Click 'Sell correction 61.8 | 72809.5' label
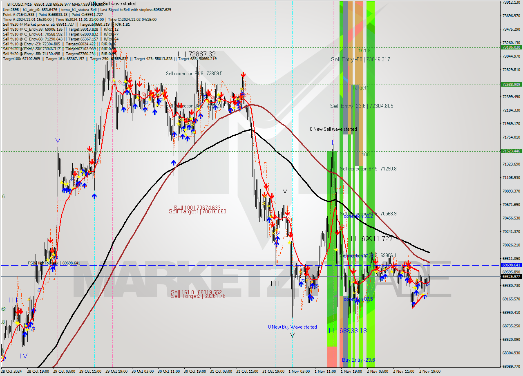 point(194,74)
